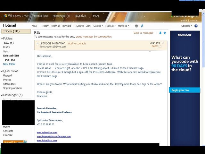Open the Deleted (88) folder

click(11, 56)
